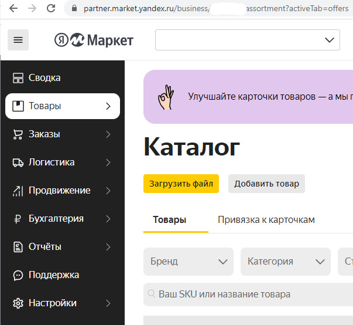This screenshot has height=325, width=353.
Task: Click the Загрузить файл button
Action: (x=181, y=184)
